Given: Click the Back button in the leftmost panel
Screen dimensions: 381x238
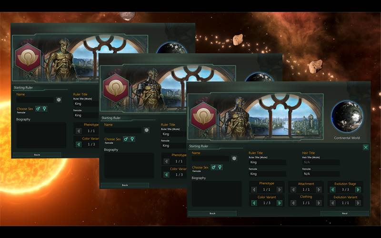Looking at the screenshot, I should click(37, 155).
